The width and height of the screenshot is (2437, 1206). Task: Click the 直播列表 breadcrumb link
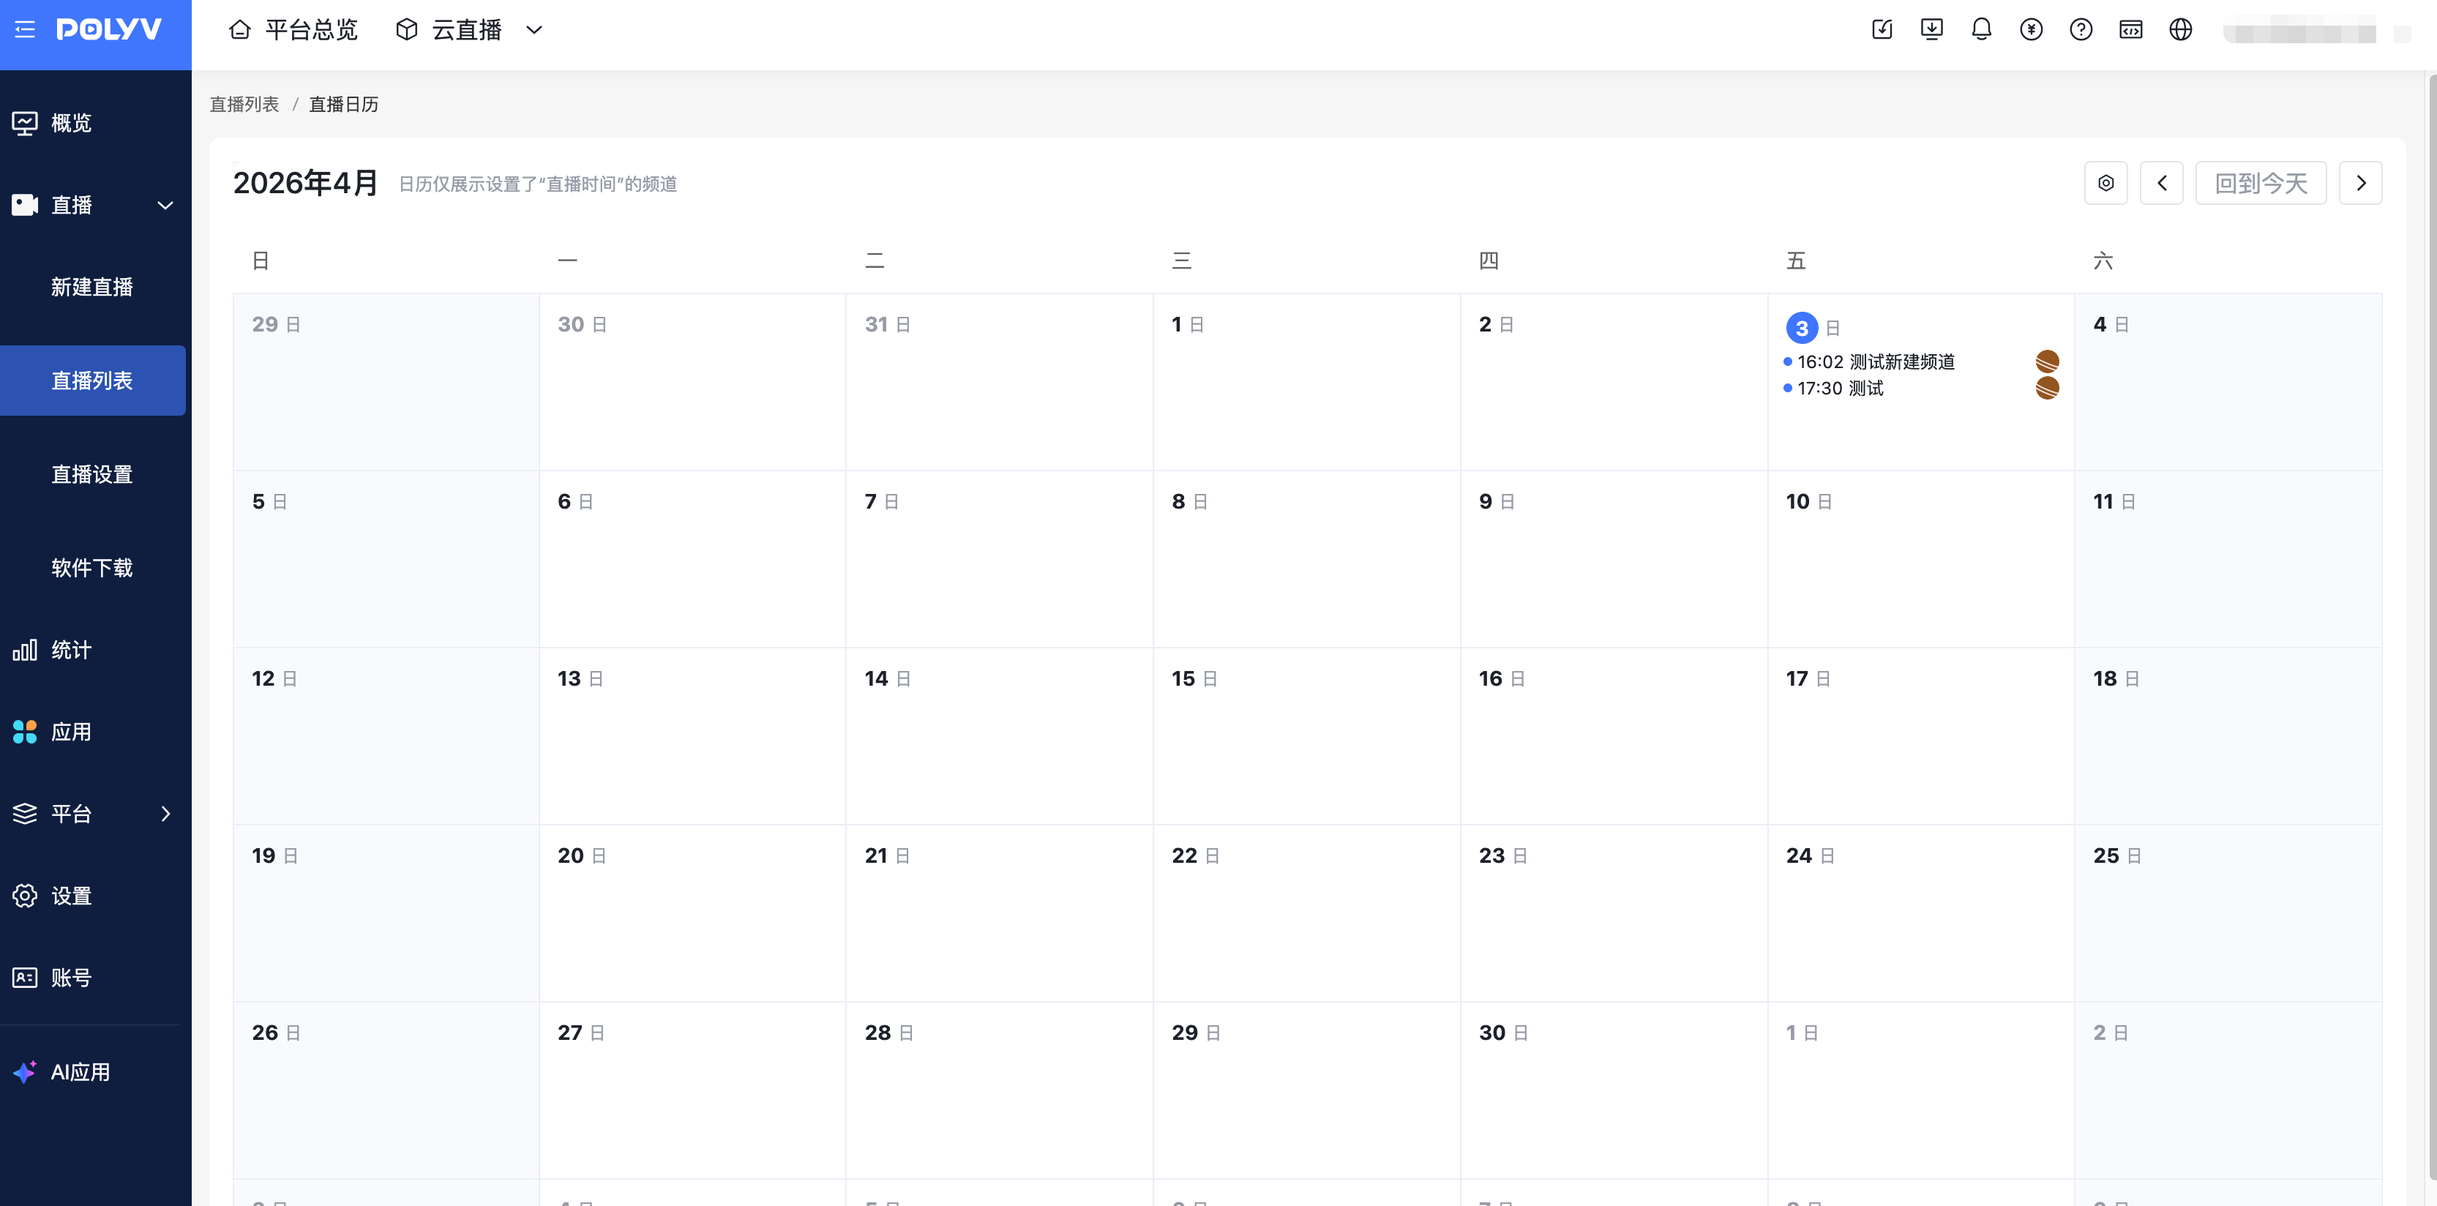pos(244,104)
